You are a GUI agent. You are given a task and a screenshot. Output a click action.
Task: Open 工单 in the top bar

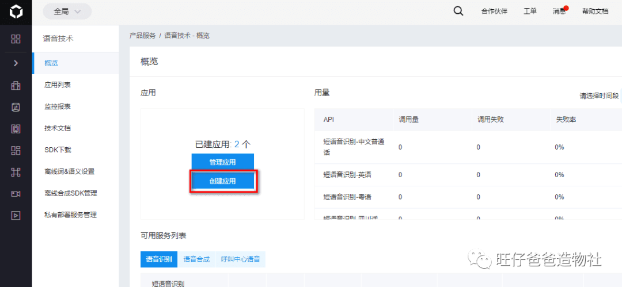(530, 12)
